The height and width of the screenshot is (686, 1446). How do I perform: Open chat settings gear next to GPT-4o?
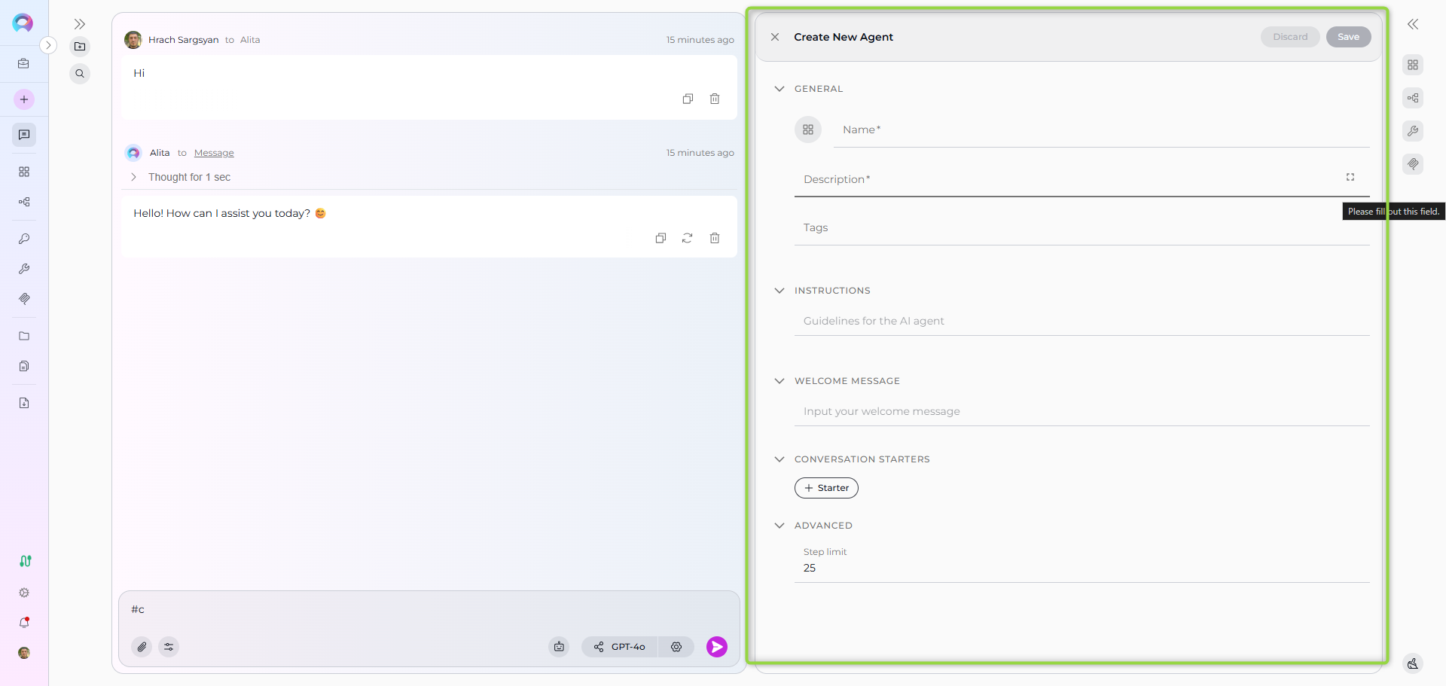coord(676,647)
